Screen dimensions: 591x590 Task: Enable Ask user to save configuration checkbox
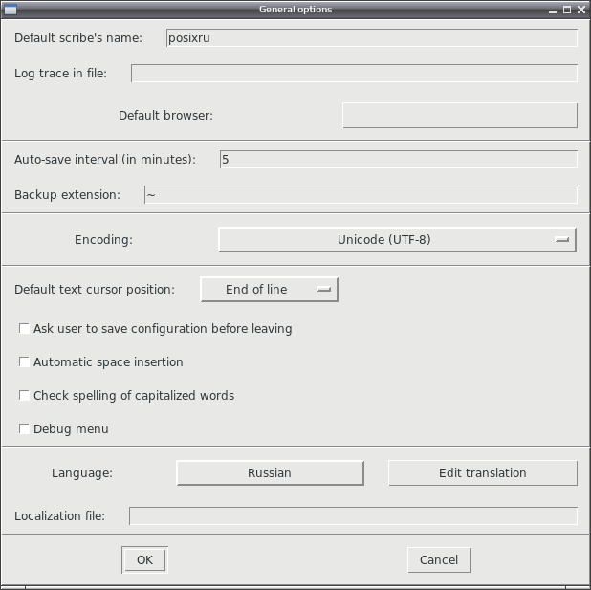point(24,328)
